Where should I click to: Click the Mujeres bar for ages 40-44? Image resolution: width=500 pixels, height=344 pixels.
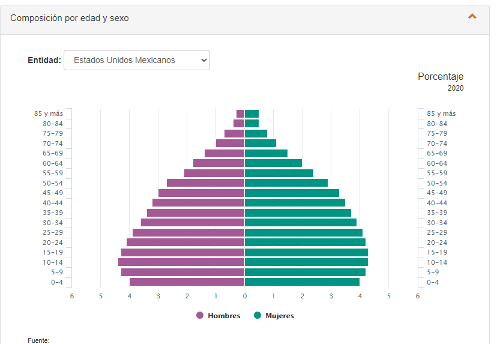pos(295,203)
